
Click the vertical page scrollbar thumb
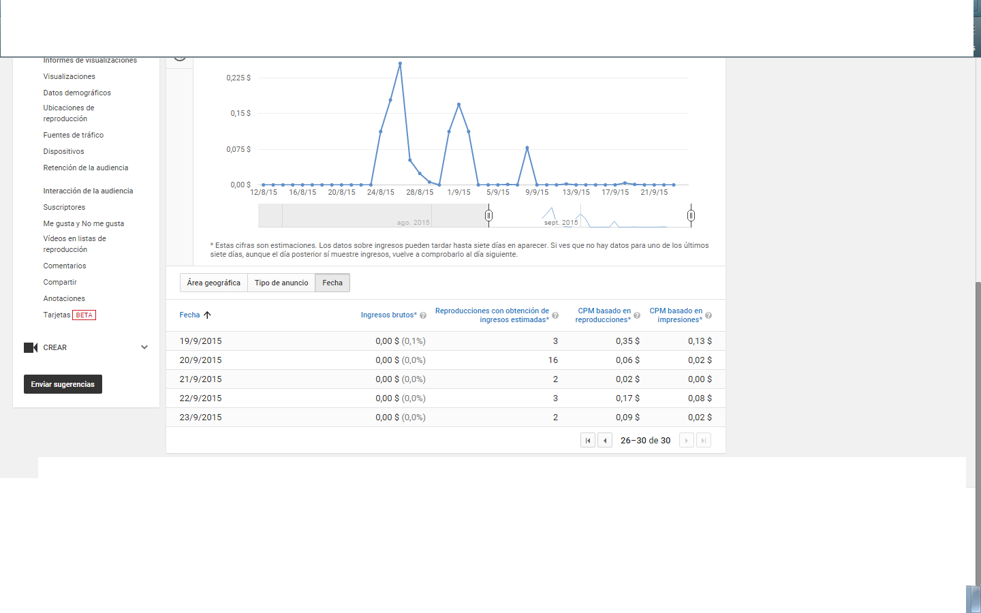tap(978, 433)
